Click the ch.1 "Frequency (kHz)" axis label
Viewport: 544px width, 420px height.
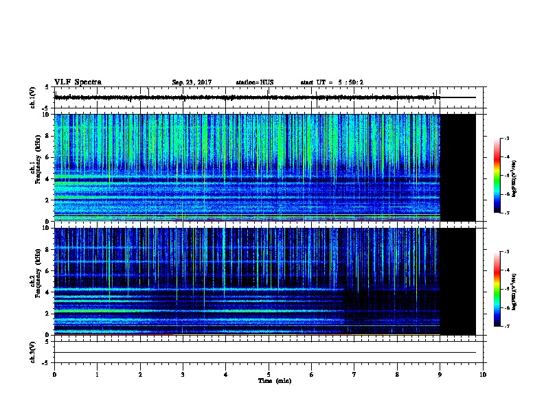[38, 159]
